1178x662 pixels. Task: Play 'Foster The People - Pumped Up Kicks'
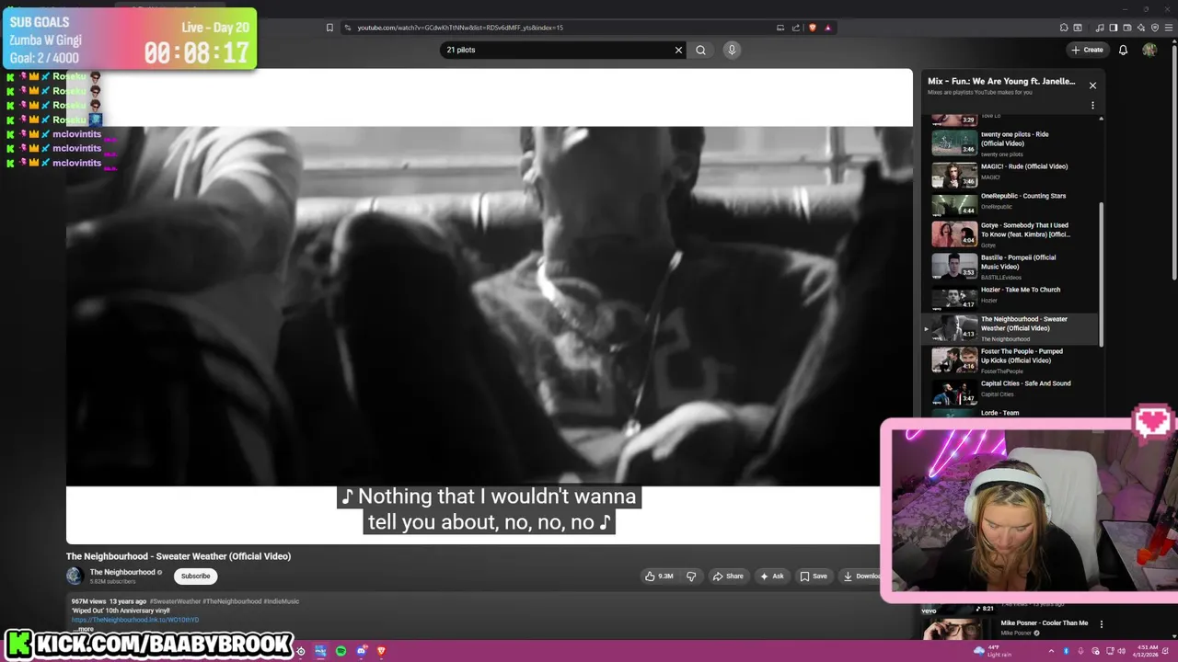(1008, 360)
